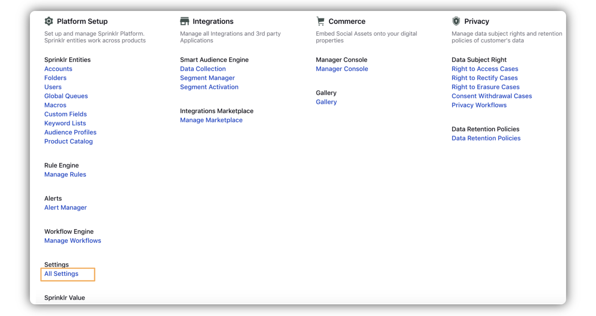The image size is (596, 316).
Task: Select the Macros link
Action: pos(55,105)
